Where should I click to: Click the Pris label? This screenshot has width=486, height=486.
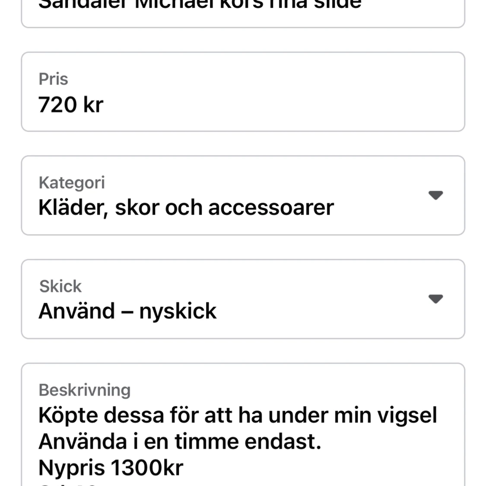54,79
